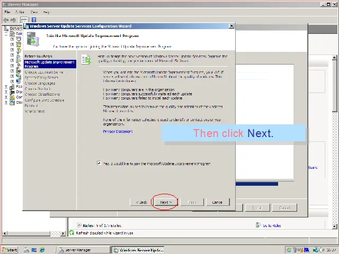Select the Choose Languages step
339x254 pixels.
tap(40, 83)
